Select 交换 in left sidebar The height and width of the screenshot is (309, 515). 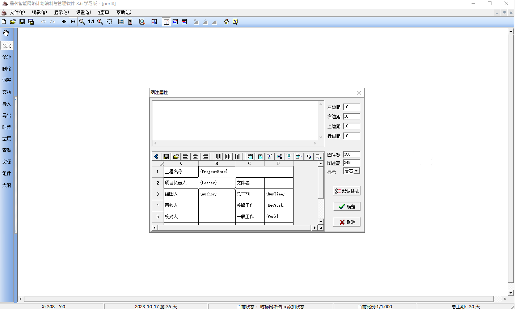click(7, 92)
